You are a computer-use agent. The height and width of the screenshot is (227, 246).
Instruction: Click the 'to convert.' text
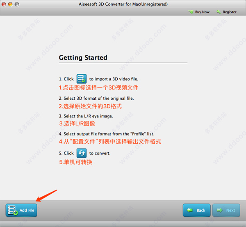(x=100, y=153)
